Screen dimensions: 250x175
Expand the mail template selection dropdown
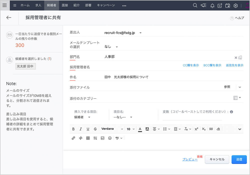click(116, 47)
